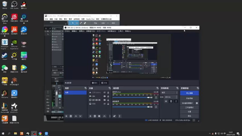Mute the Mic/Aux speaker icon
This screenshot has width=242, height=136.
coord(152,97)
